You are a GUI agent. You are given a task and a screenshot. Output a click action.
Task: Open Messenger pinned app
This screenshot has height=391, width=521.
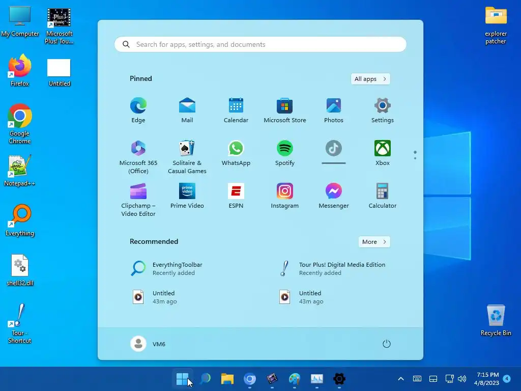(x=334, y=196)
